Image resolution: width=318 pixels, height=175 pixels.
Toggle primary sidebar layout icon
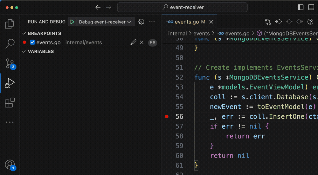point(301,7)
